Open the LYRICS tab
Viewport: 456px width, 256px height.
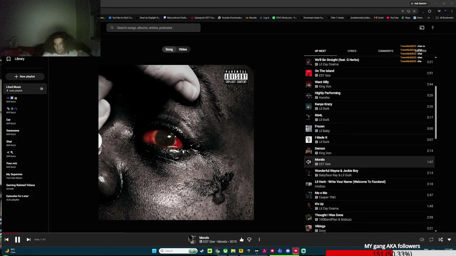click(352, 51)
